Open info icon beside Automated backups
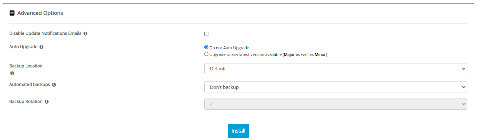 [x=54, y=85]
